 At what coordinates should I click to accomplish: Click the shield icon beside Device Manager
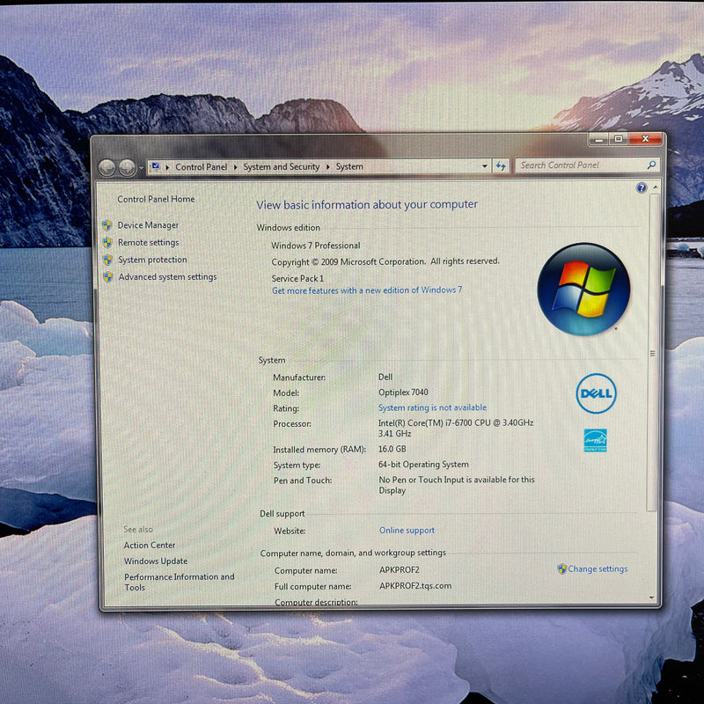[107, 225]
